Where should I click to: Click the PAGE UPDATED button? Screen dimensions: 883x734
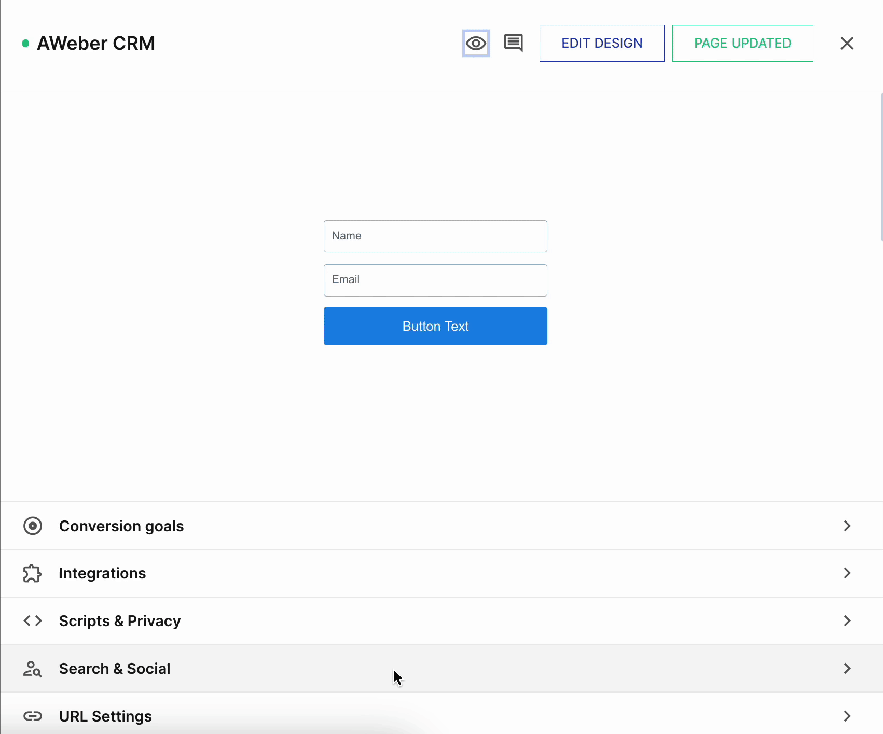pos(742,43)
